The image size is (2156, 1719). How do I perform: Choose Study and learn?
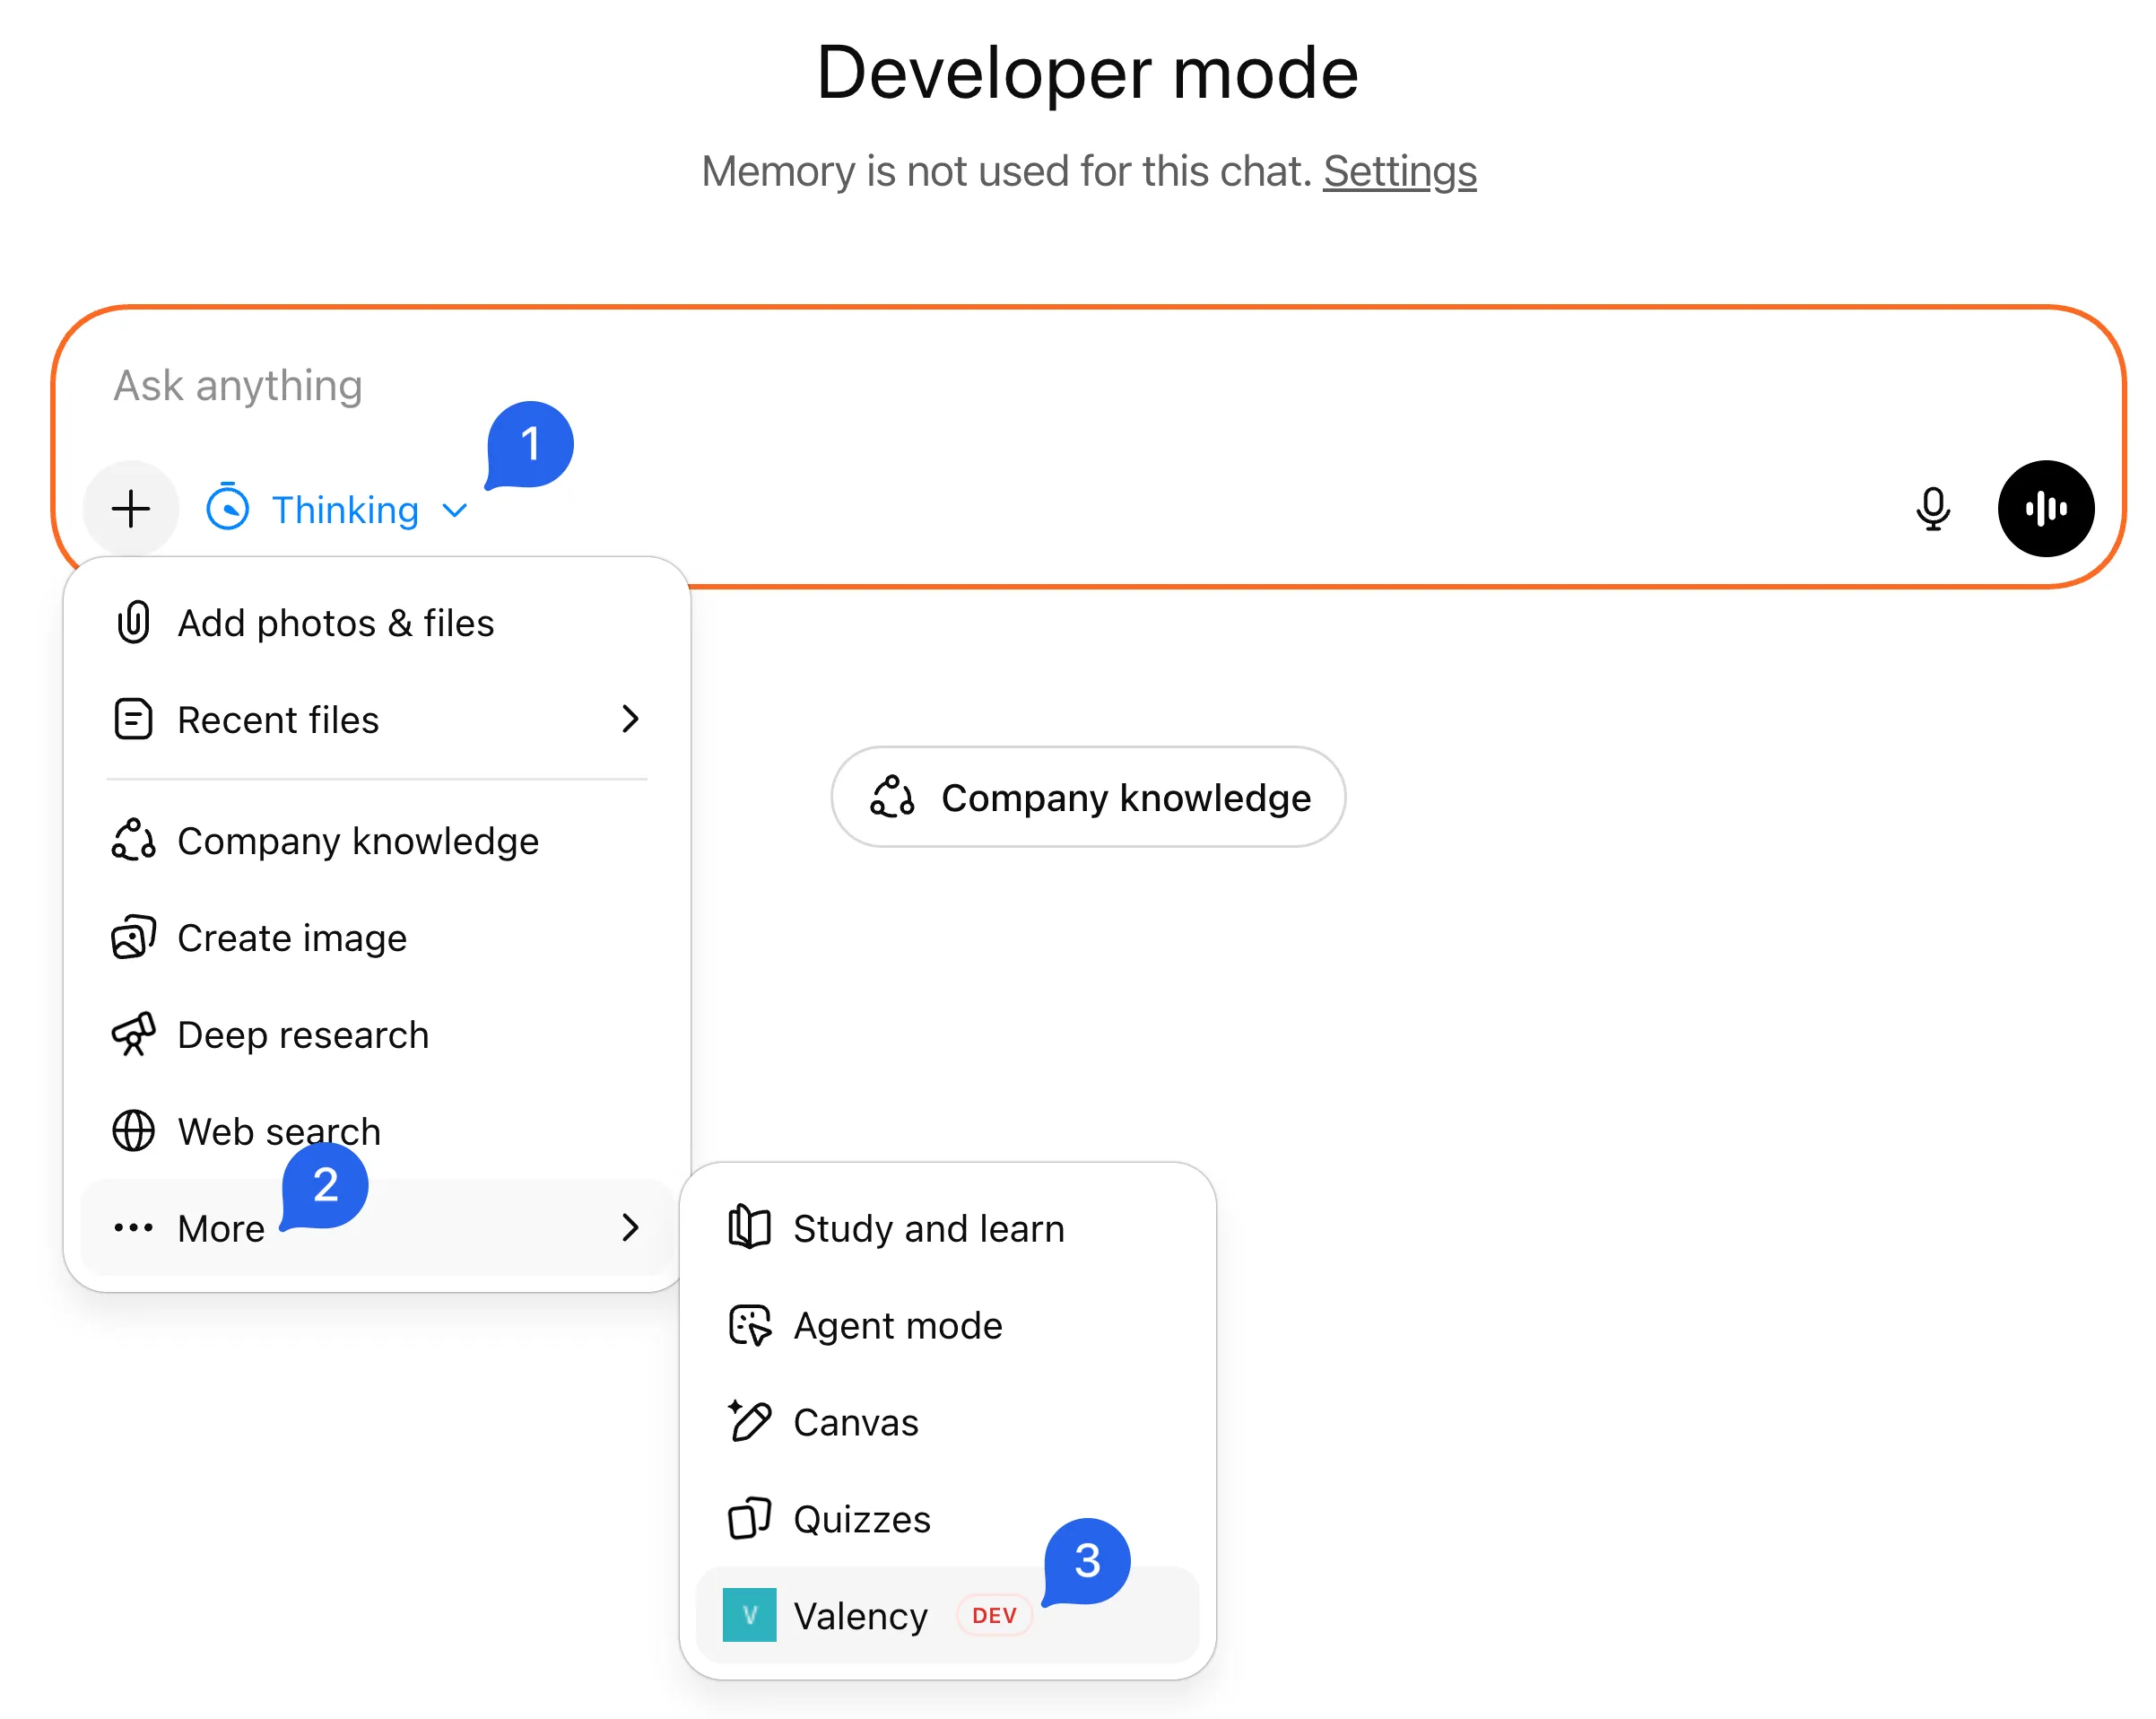coord(929,1227)
